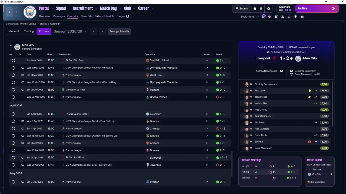Viewport: 346px width, 194px height.
Task: Click the 1/6/2026 date and time box
Action: [285, 9]
